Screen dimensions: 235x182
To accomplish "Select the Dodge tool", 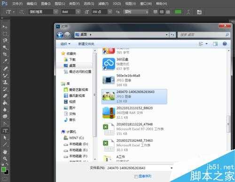I will (x=5, y=116).
